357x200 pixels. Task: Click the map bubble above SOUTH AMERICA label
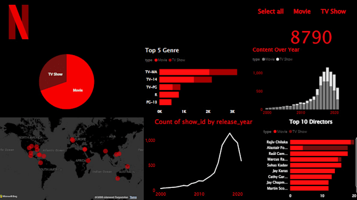point(40,163)
